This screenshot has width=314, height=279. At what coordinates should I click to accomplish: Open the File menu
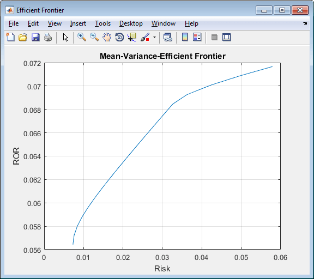click(14, 23)
